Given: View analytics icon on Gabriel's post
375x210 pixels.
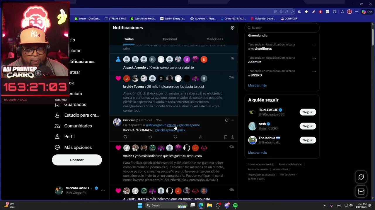Looking at the screenshot, I should click(x=201, y=137).
